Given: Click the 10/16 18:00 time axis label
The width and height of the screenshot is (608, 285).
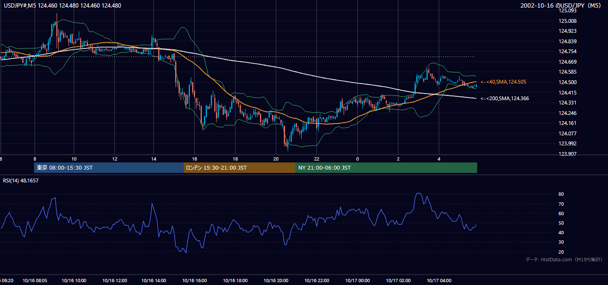Looking at the screenshot, I should click(x=235, y=281).
